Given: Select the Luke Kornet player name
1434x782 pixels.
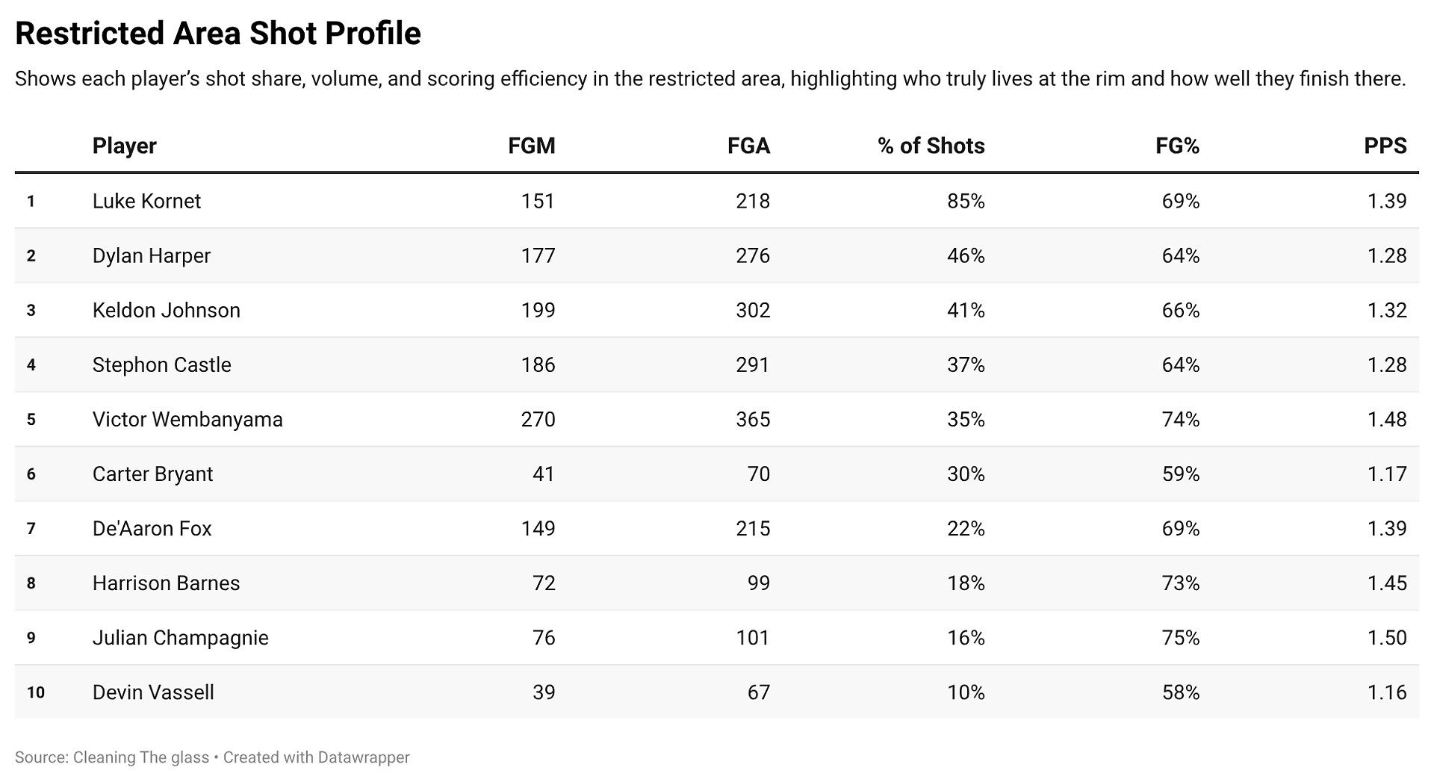Looking at the screenshot, I should (146, 201).
